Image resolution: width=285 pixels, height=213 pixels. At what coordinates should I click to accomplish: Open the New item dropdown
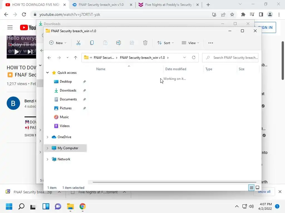(58, 43)
